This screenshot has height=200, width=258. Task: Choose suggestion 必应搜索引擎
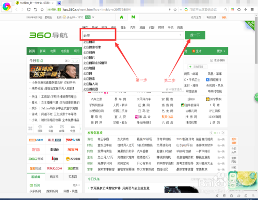click(x=92, y=47)
